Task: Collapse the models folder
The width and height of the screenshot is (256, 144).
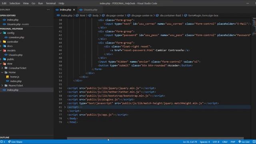Action: coord(11,51)
